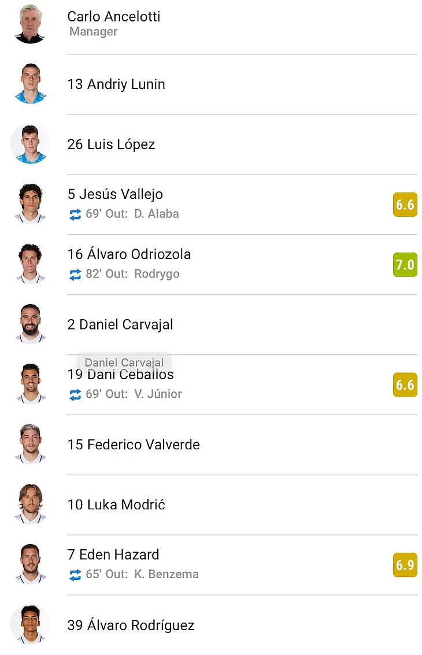Click the 65' Out: K. Benzema text
The height and width of the screenshot is (655, 422).
click(142, 574)
